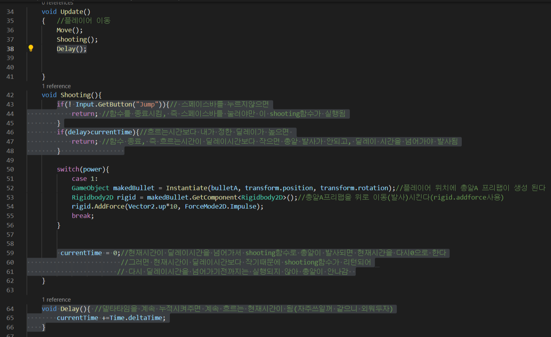Click the 'delay>currentTime' condition
Viewport: 551px width, 337px height.
click(x=100, y=132)
